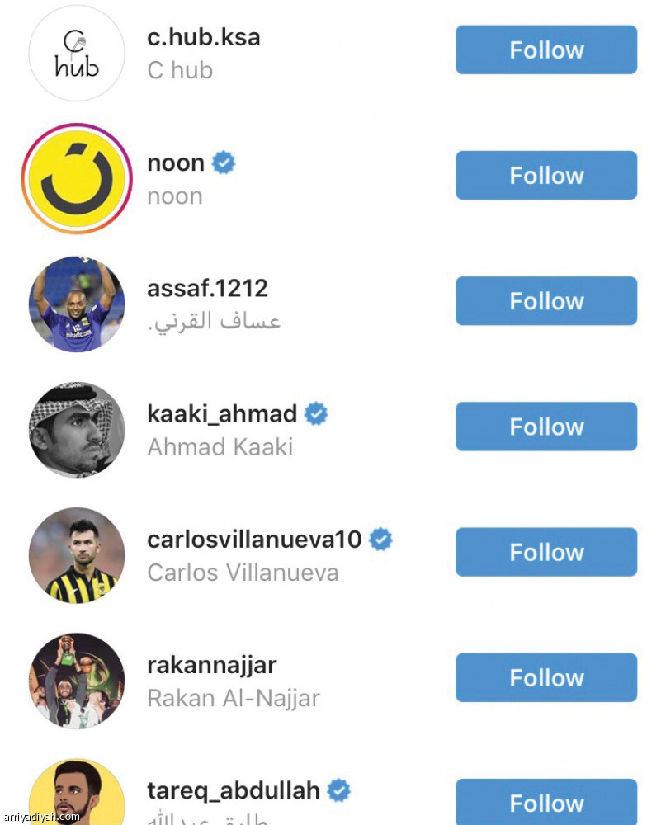
Task: Hit Follow for Carlos Villanueva
Action: [x=546, y=552]
